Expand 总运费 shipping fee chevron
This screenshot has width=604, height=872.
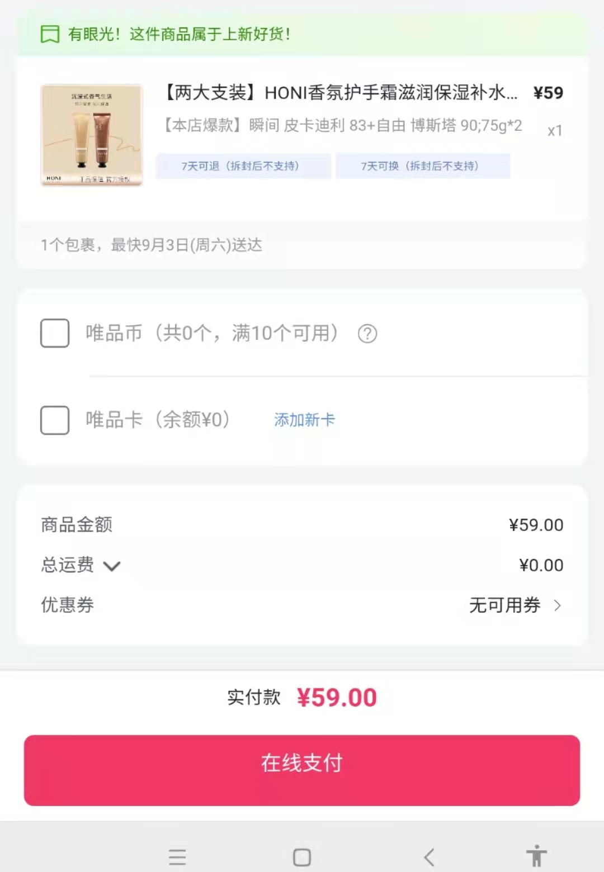point(112,566)
